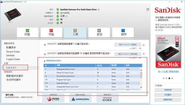Open the Apricorn drive cloning feature
Viewport: 185px width, 105px height.
click(80, 98)
